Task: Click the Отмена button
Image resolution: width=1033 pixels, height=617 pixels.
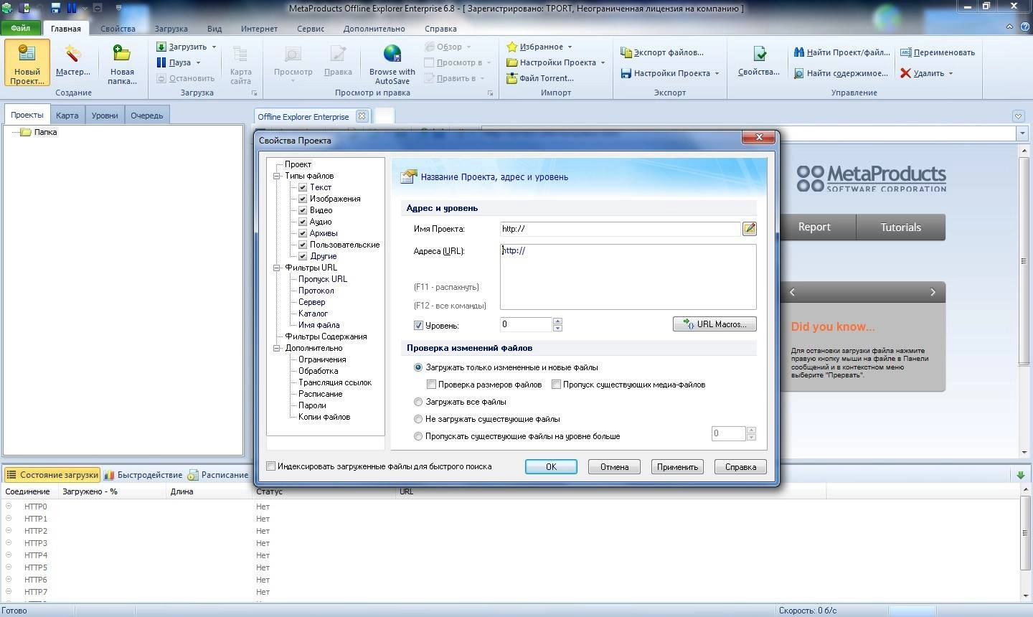Action: [614, 466]
